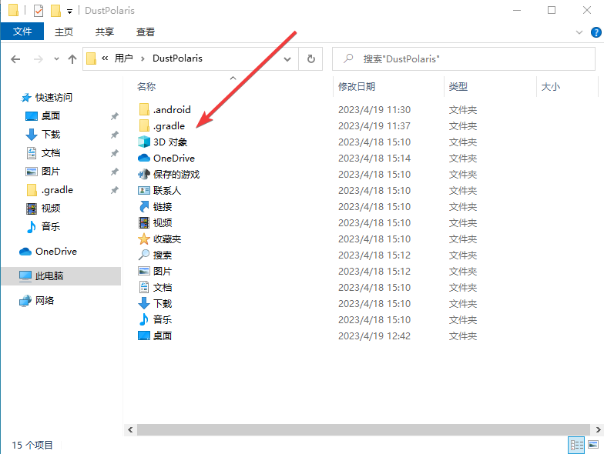Select 此电脑 in navigation pane
The width and height of the screenshot is (604, 454).
49,275
